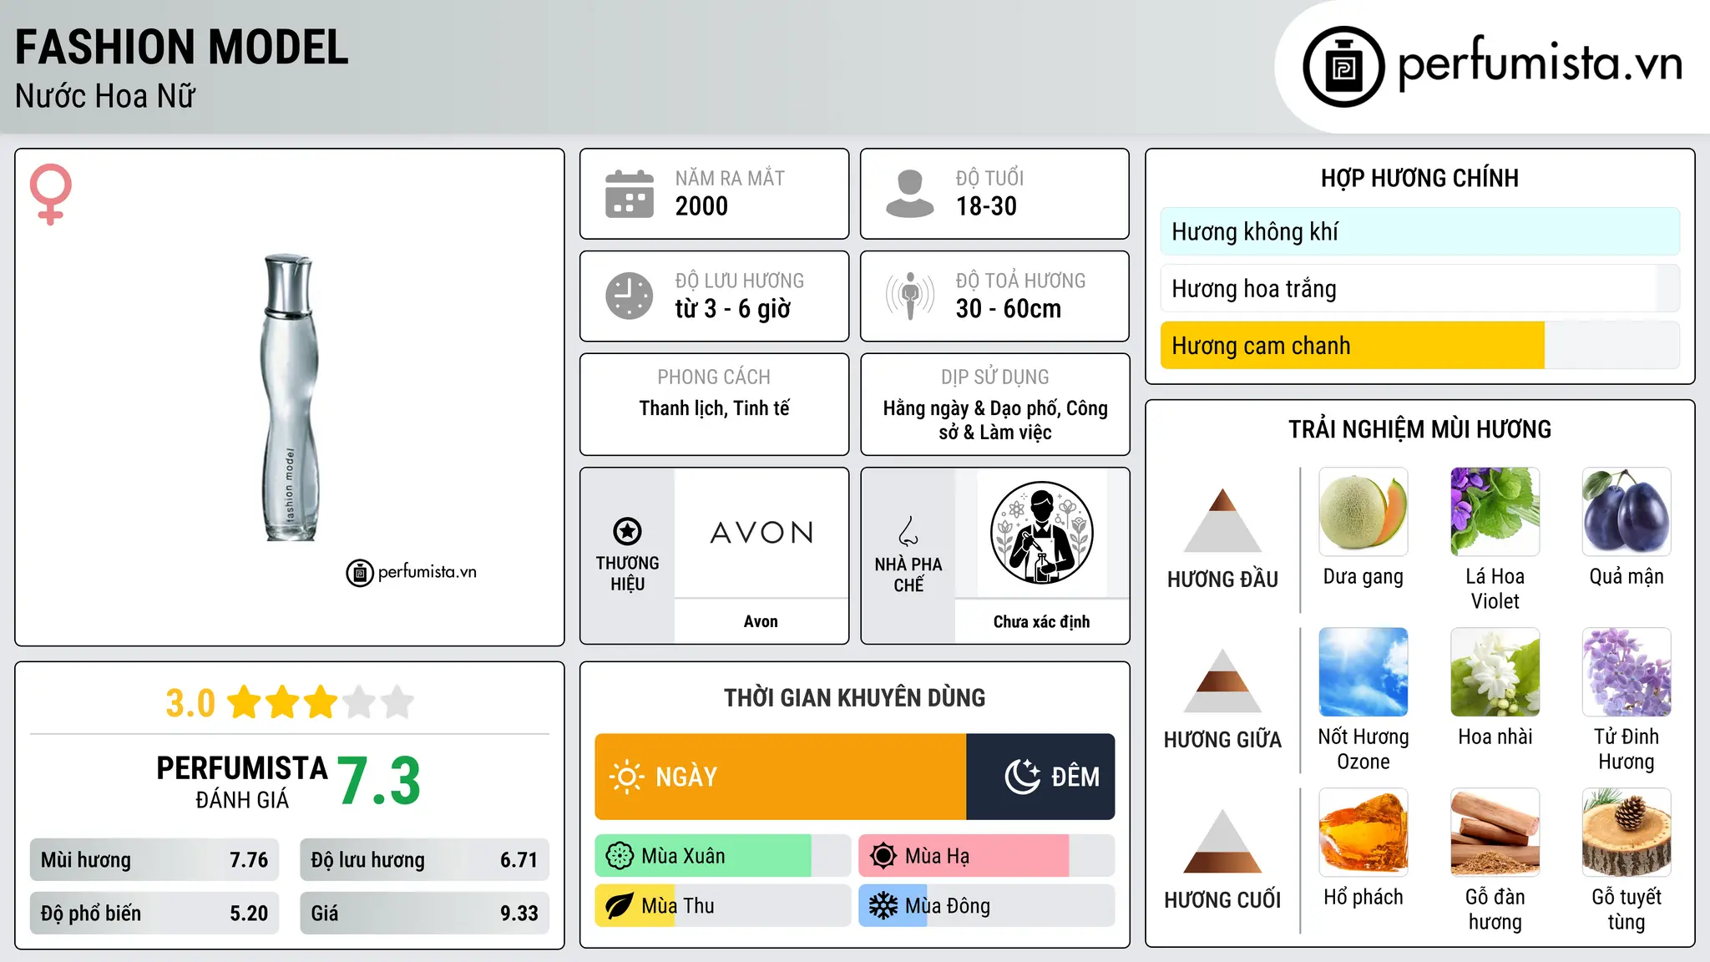Viewport: 1710px width, 962px height.
Task: Click the Hương giữa pyramid icon
Action: point(1222,681)
